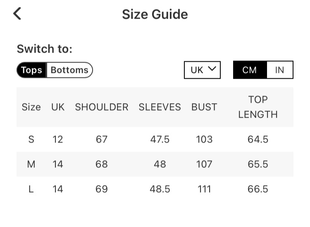Switch measurements to IN
310x227 pixels.
280,70
